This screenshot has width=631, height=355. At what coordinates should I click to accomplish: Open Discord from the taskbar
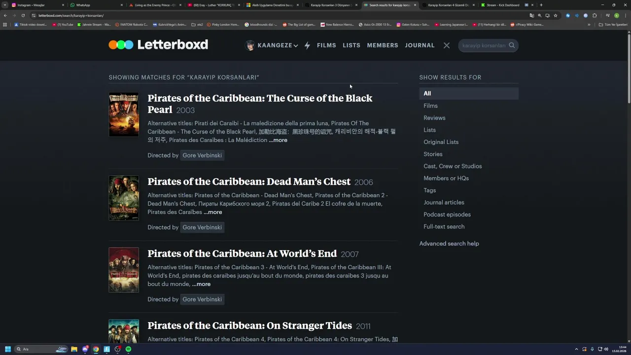tap(85, 349)
